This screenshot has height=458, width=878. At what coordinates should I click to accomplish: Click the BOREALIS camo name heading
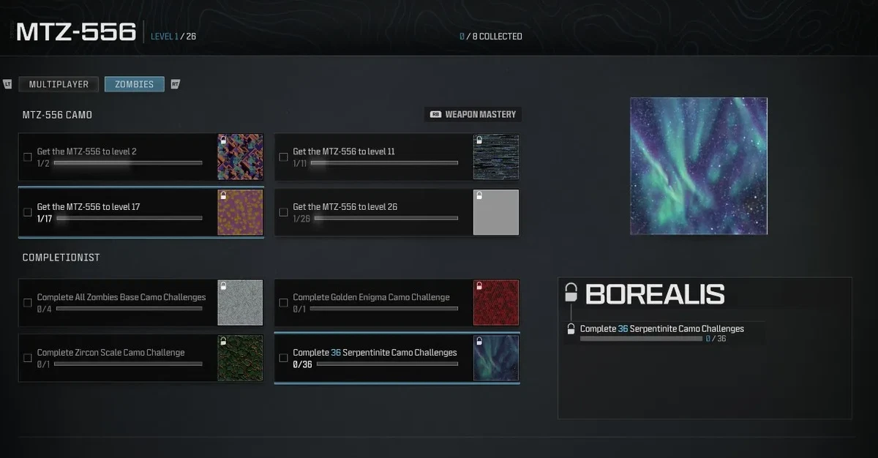[655, 294]
